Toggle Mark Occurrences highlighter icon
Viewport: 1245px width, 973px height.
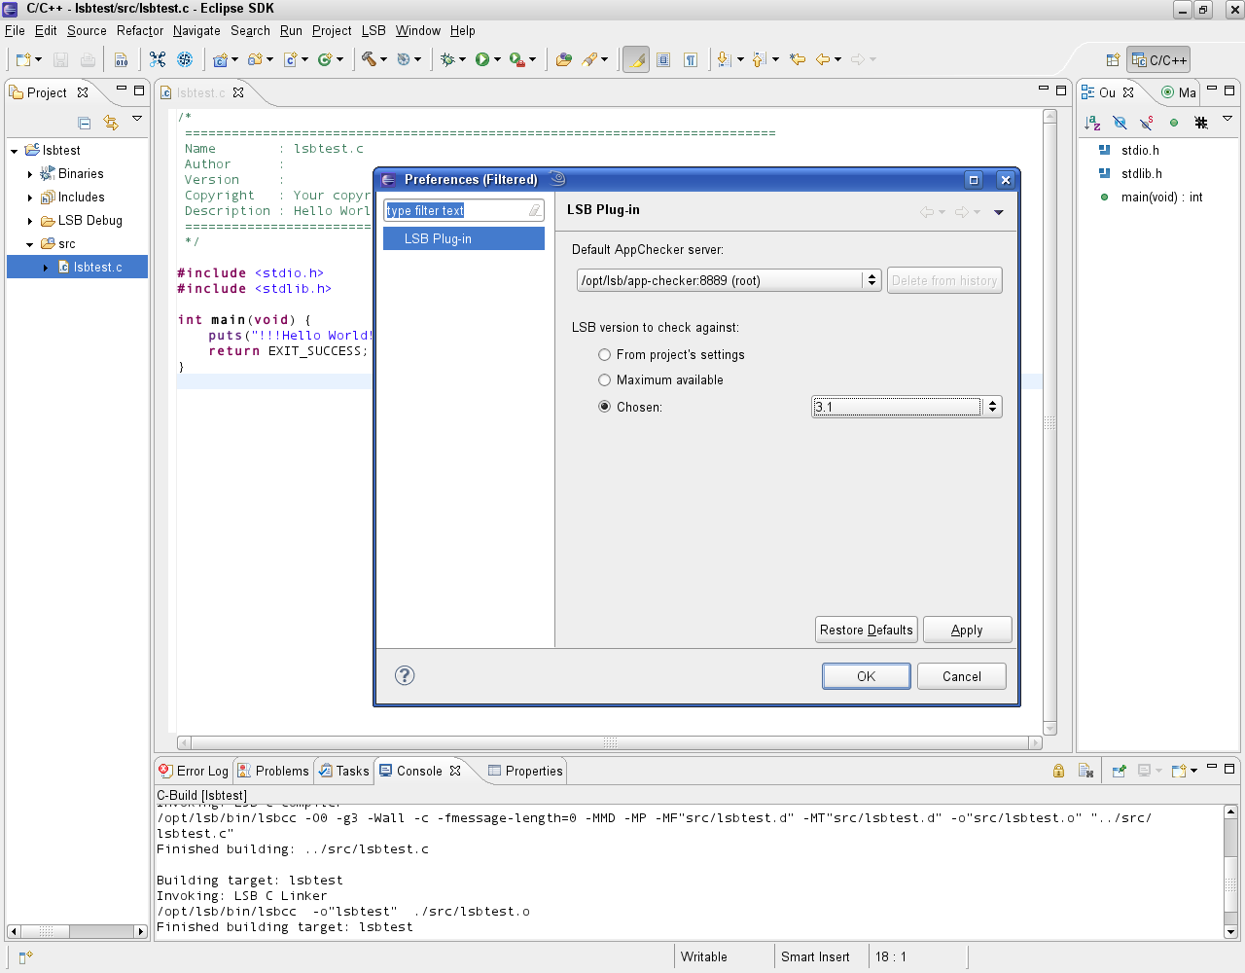coord(636,59)
